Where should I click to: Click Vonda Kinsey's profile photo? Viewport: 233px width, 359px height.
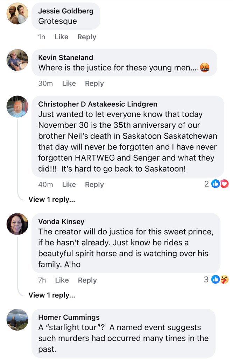pos(17,224)
